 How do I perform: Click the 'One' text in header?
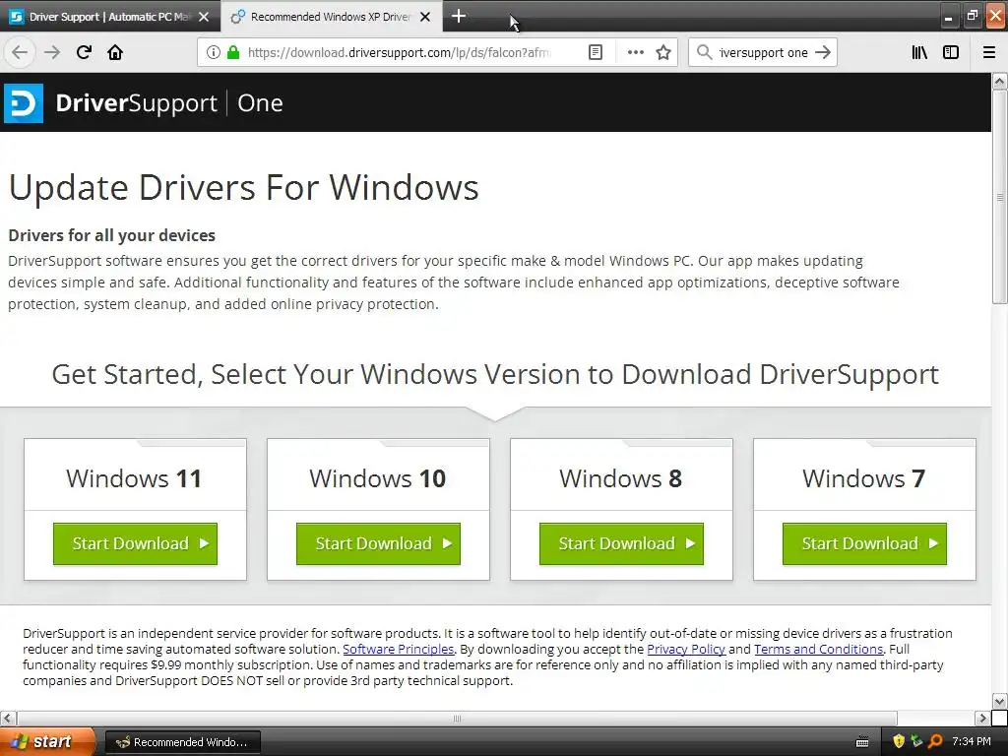click(260, 102)
